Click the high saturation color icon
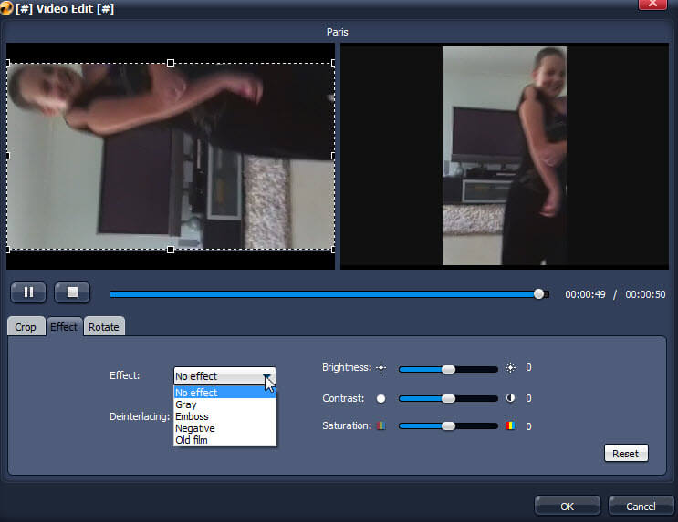The image size is (678, 522). [x=510, y=425]
